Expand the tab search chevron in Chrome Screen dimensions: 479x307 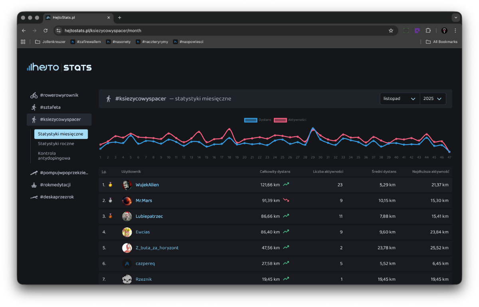455,18
